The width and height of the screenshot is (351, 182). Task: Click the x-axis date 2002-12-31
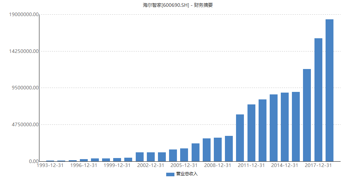point(151,166)
